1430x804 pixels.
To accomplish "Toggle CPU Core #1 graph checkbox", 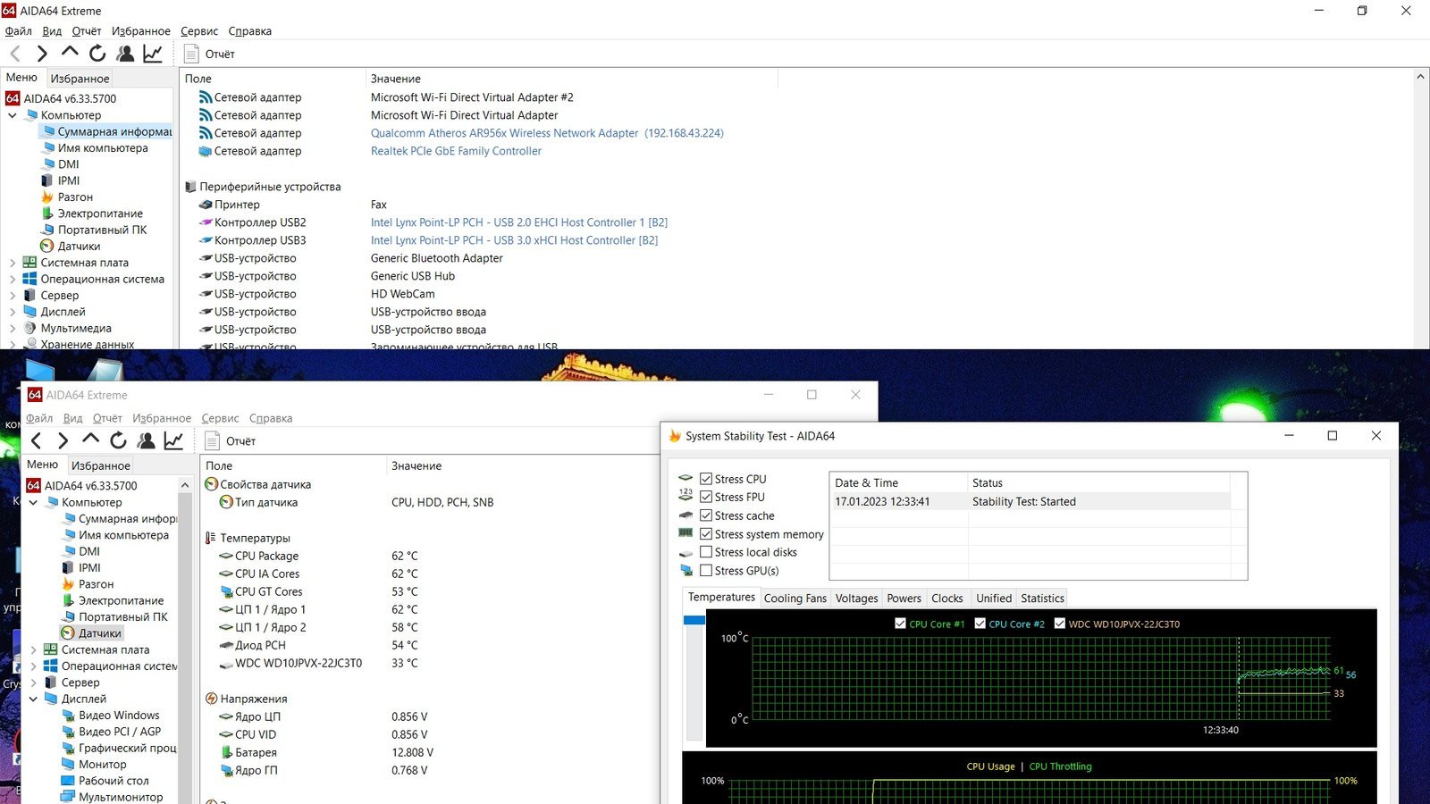I will (x=900, y=624).
